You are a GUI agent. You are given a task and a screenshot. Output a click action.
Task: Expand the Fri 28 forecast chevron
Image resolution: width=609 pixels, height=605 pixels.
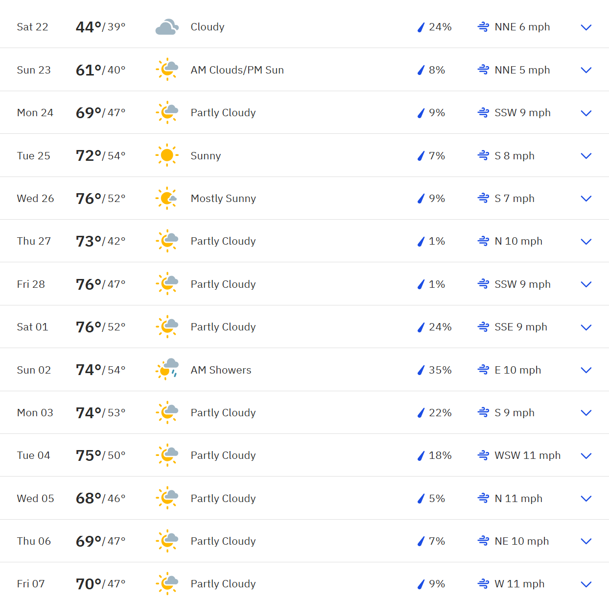(586, 284)
